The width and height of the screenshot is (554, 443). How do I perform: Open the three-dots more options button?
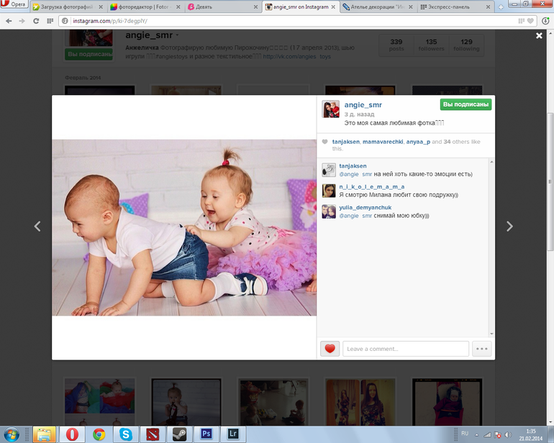(x=481, y=349)
